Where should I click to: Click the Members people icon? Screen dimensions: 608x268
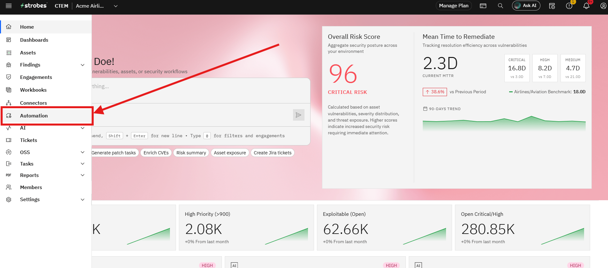[x=9, y=187]
